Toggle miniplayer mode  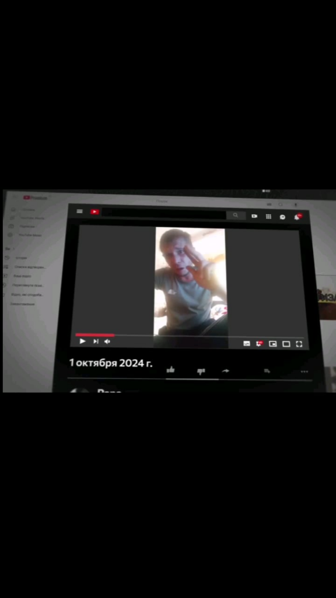point(273,343)
